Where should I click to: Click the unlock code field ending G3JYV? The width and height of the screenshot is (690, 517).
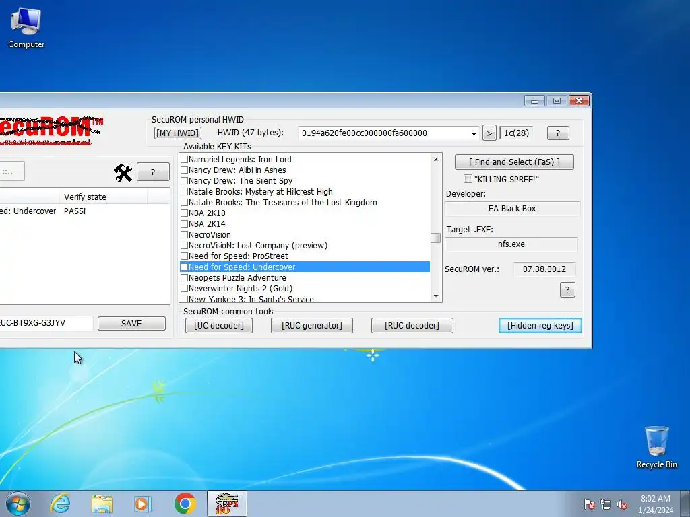(x=45, y=323)
